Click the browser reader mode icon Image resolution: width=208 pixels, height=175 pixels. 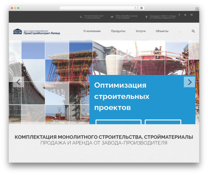coord(141,8)
